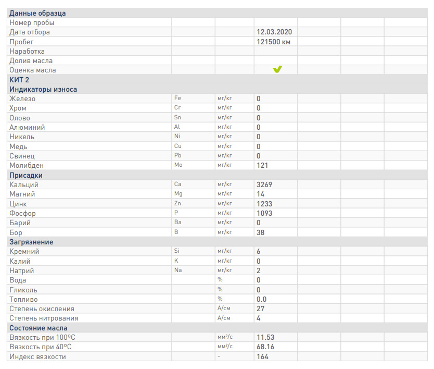Select the sodium value 2
This screenshot has width=434, height=369.
pos(259,270)
